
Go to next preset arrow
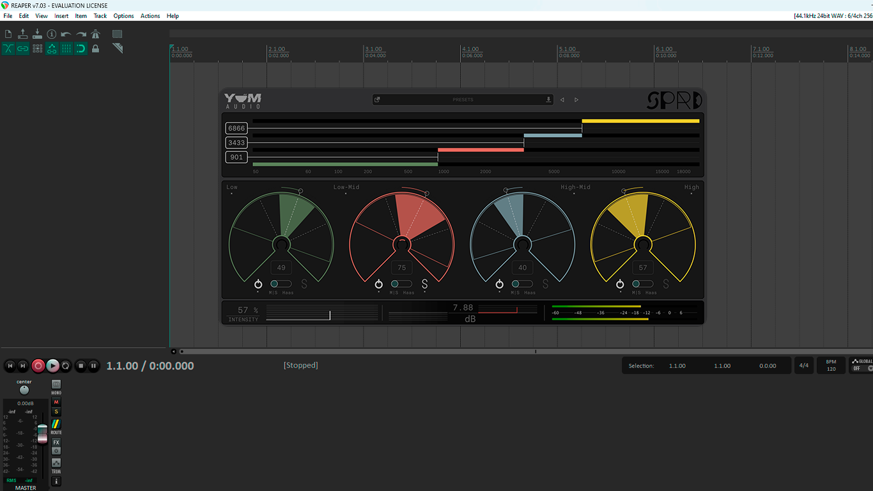(x=576, y=100)
